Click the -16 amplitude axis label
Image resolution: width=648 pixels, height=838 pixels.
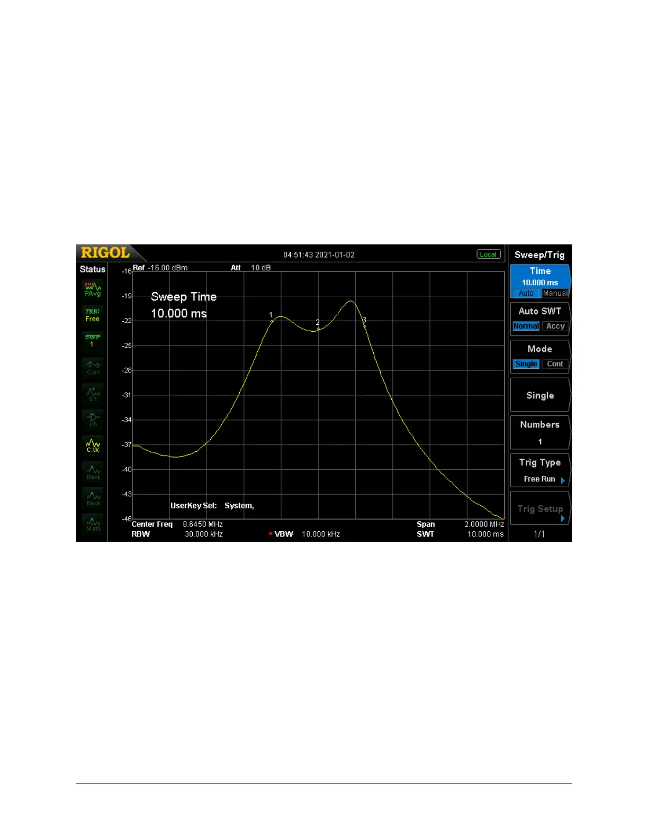click(127, 271)
